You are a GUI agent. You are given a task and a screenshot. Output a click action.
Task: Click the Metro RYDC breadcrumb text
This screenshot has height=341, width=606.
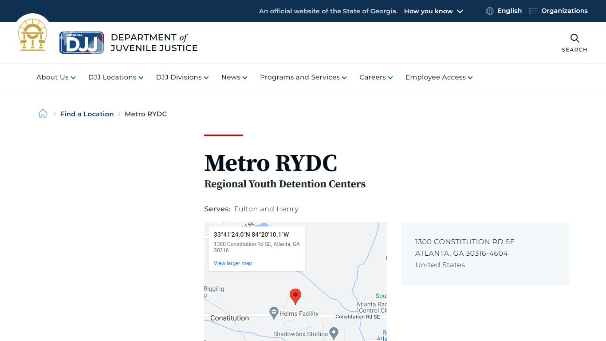[x=146, y=114]
